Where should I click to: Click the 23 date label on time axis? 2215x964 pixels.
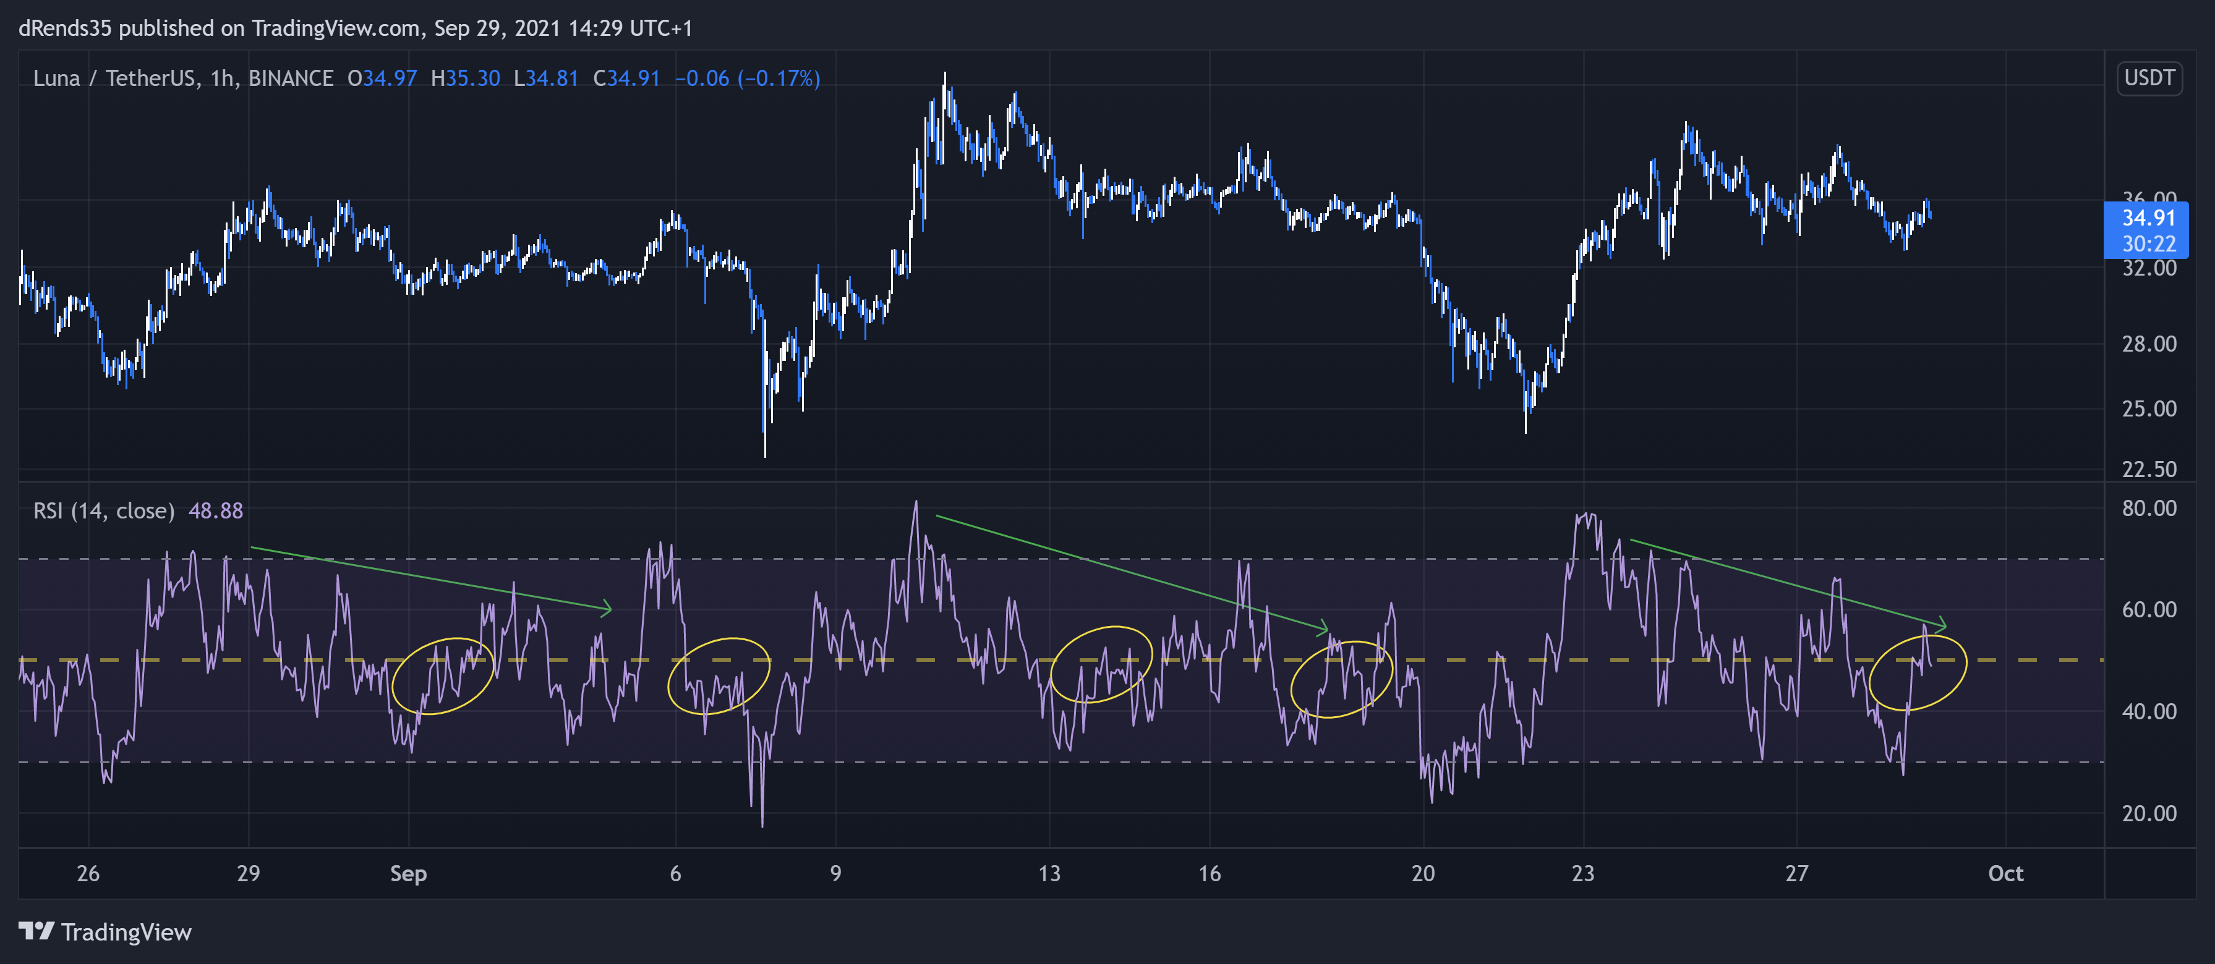(x=1582, y=874)
